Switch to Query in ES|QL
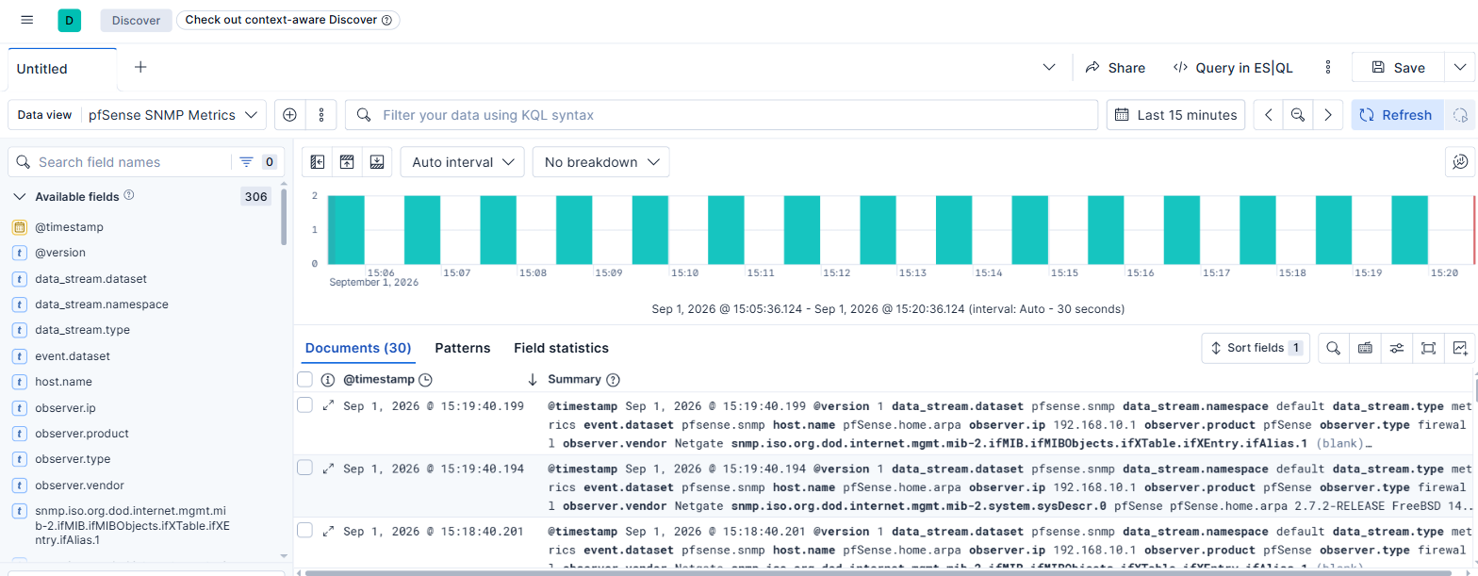Viewport: 1478px width, 576px height. point(1233,67)
